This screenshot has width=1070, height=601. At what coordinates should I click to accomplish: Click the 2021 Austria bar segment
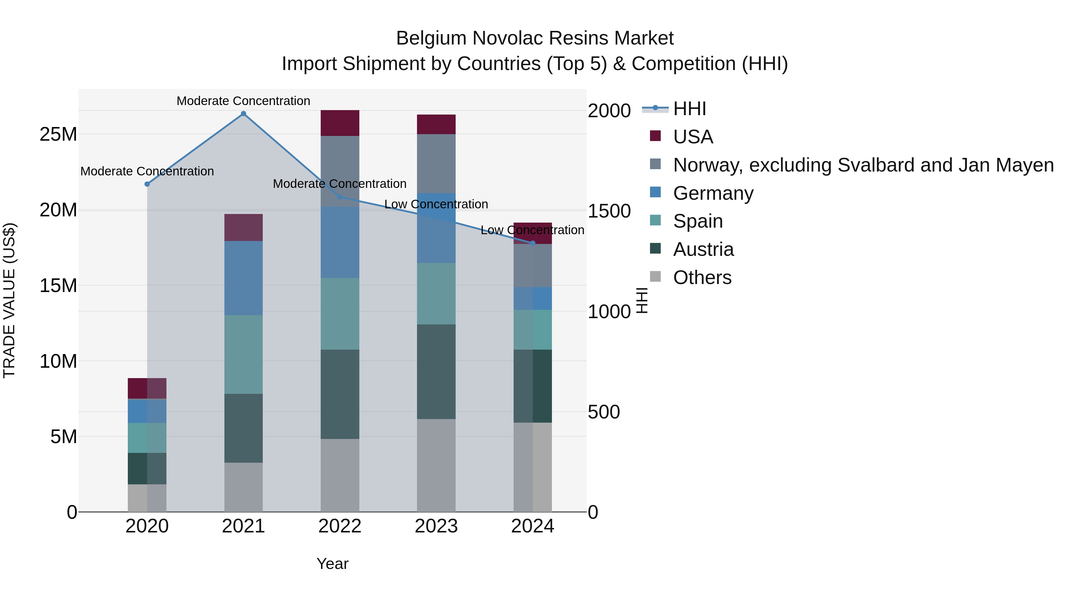pos(243,429)
